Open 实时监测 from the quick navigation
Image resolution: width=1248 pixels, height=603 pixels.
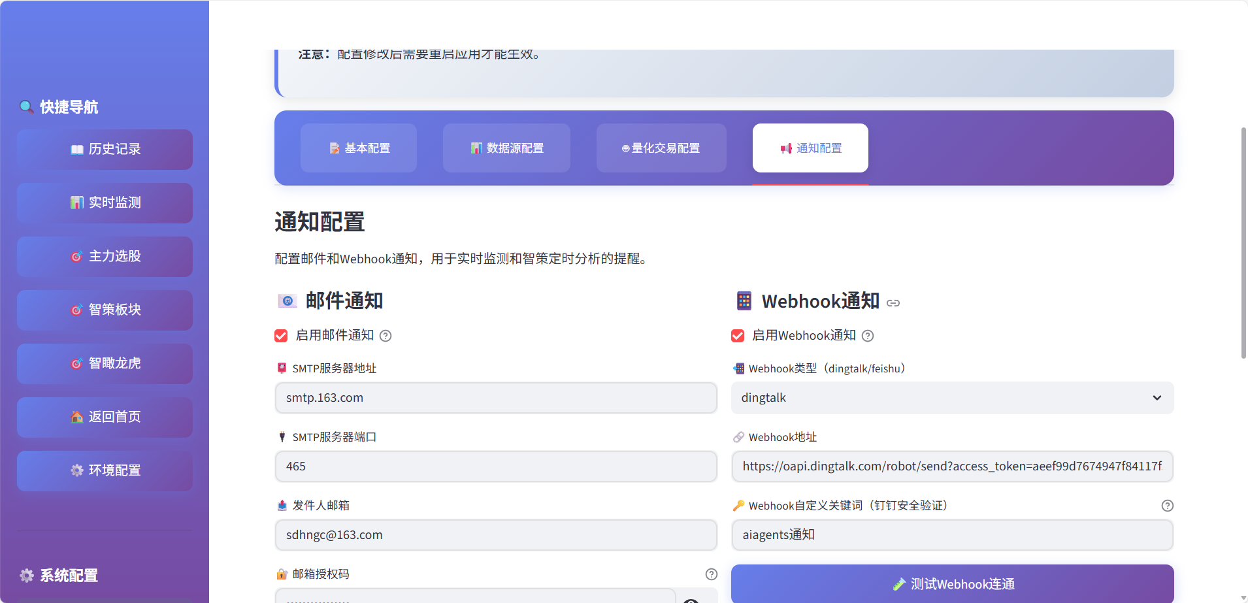pyautogui.click(x=105, y=203)
